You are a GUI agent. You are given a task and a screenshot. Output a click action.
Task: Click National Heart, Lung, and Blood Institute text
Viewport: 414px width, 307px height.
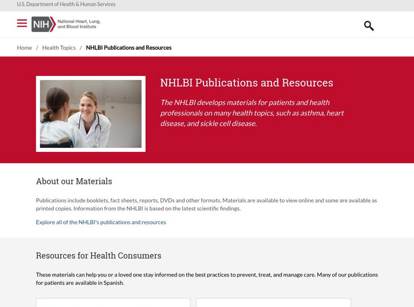tap(79, 24)
